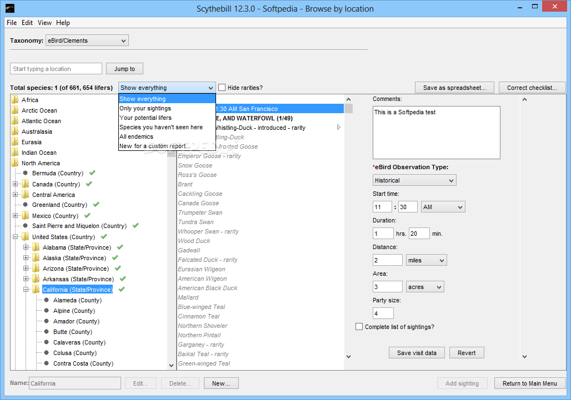The image size is (571, 400).
Task: Click the Jump to button
Action: pyautogui.click(x=124, y=69)
